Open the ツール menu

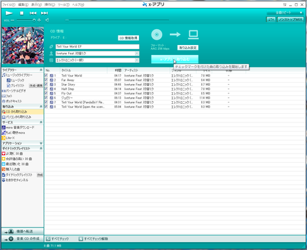pyautogui.click(x=64, y=5)
